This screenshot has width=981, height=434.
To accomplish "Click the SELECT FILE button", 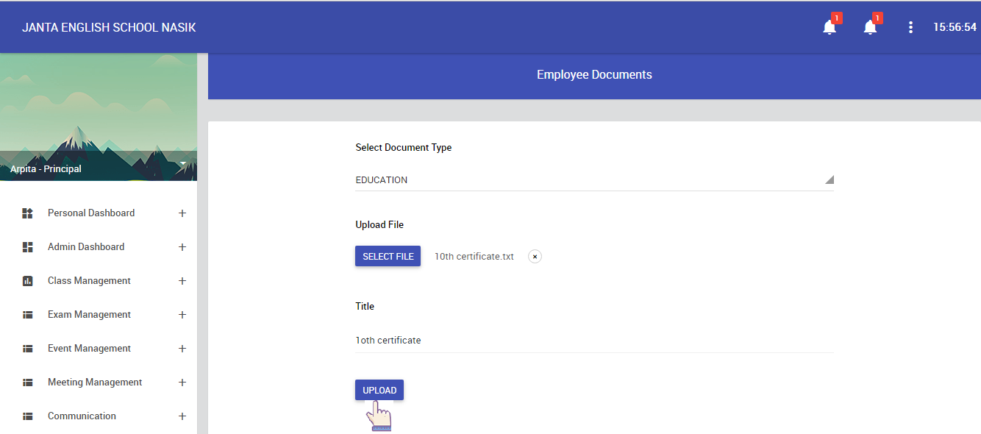I will coord(388,256).
